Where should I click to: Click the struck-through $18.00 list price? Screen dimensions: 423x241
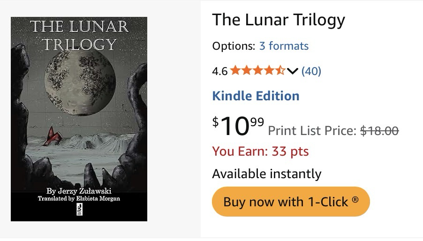(x=379, y=131)
